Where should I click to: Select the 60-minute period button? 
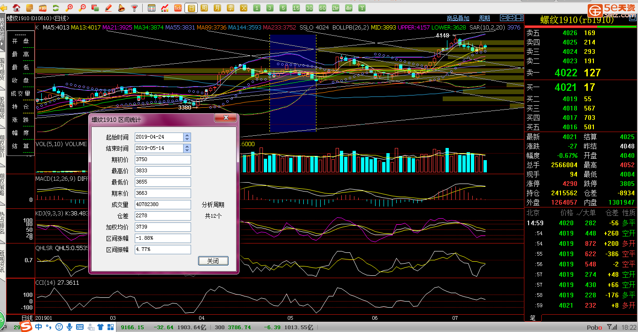click(x=323, y=8)
